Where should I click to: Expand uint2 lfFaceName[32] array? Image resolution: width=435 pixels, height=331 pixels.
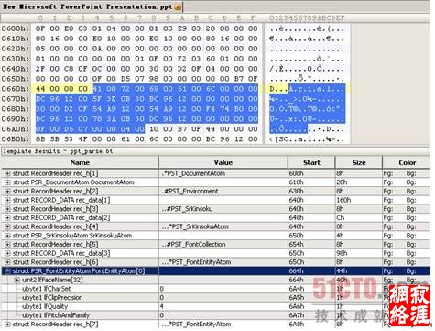pyautogui.click(x=17, y=280)
